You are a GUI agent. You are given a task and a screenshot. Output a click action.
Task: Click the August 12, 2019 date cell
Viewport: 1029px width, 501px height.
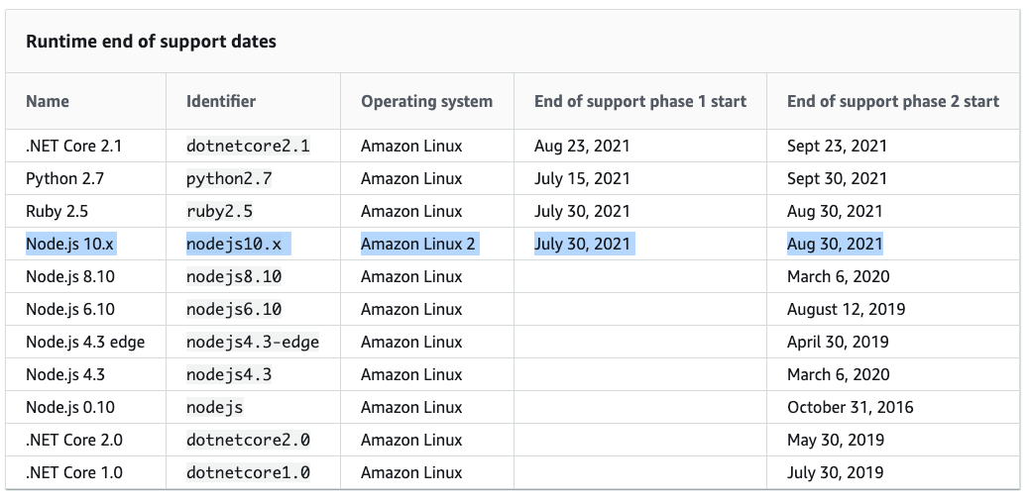tap(847, 310)
